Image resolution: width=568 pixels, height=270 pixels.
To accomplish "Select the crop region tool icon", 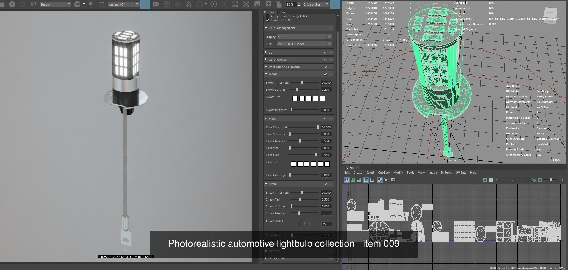I will pyautogui.click(x=102, y=4).
